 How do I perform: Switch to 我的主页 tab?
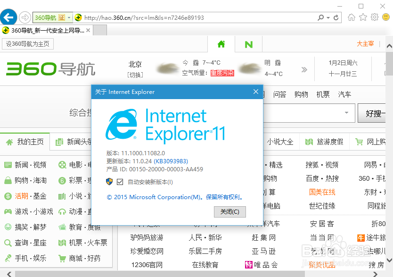tap(25, 142)
